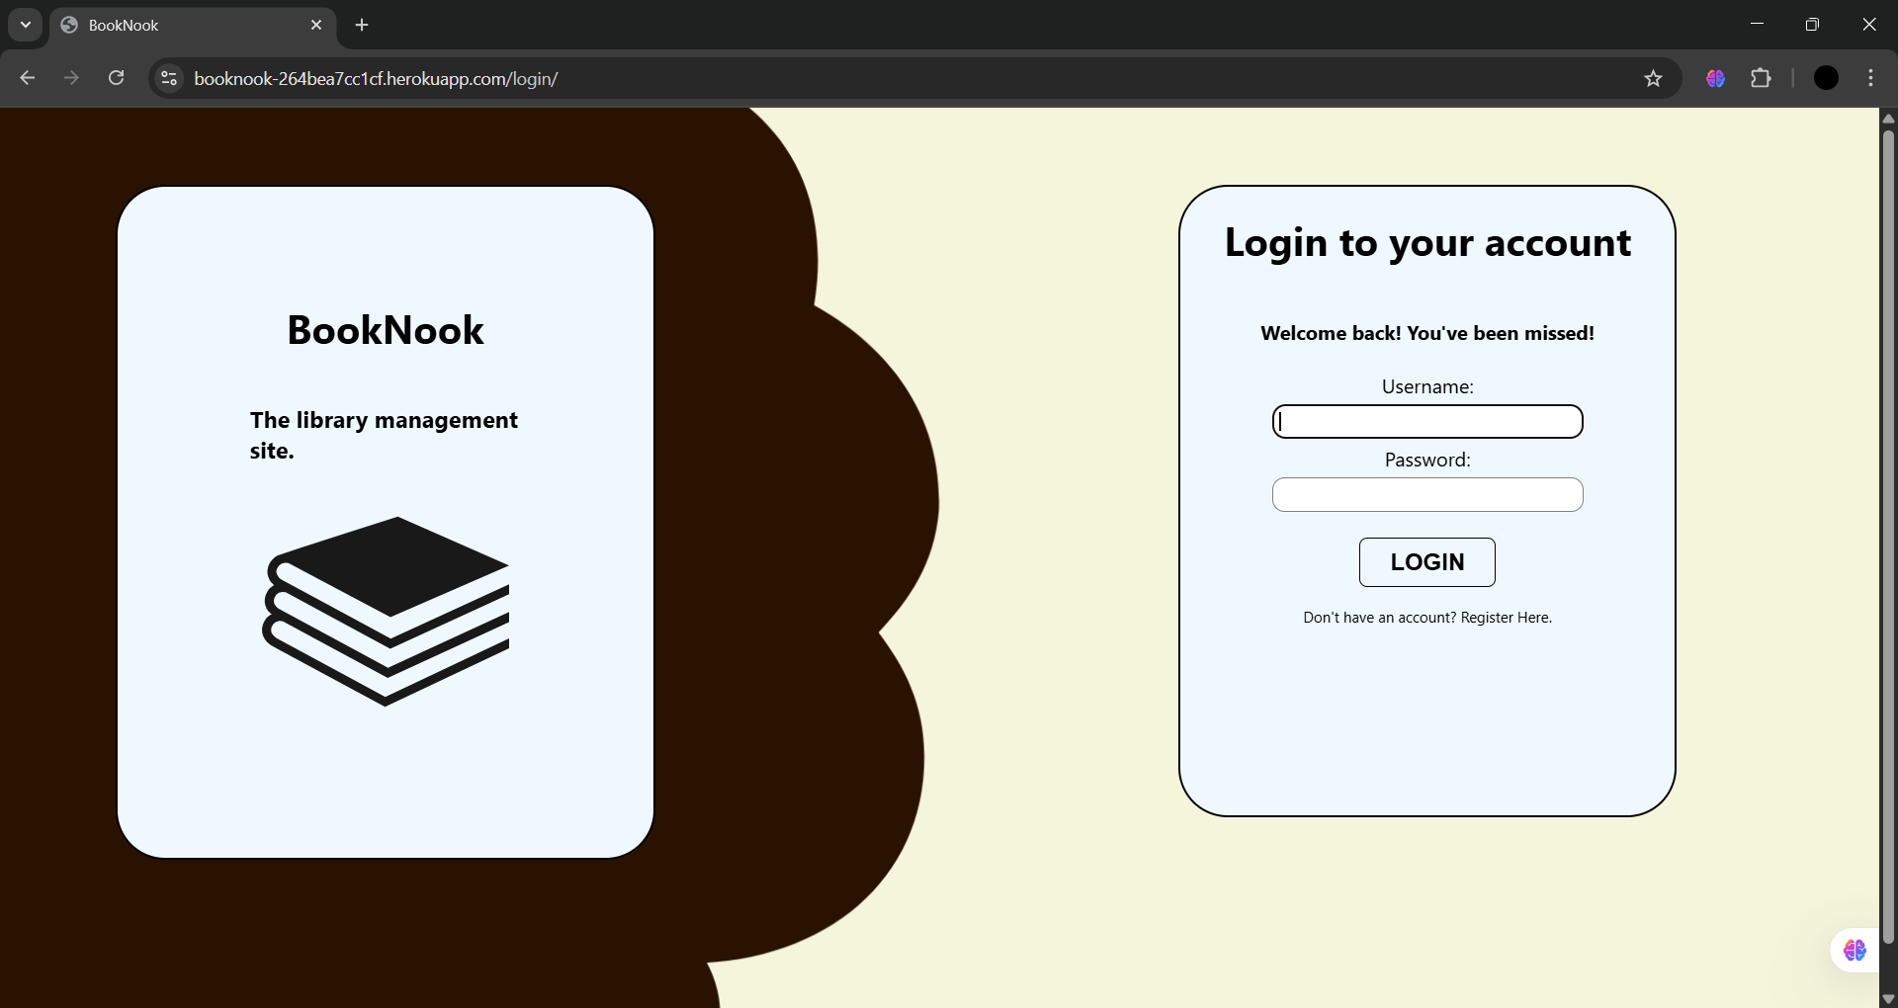Screen dimensions: 1898x1008
Task: Click the page scrollbar down arrow
Action: pyautogui.click(x=1887, y=999)
